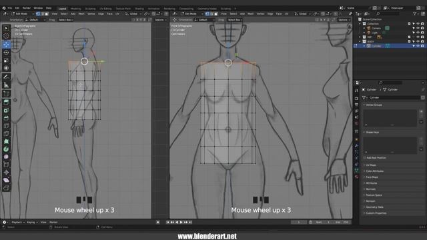427x240 pixels.
Task: Jump to the timeline start frame
Action: tap(167, 222)
